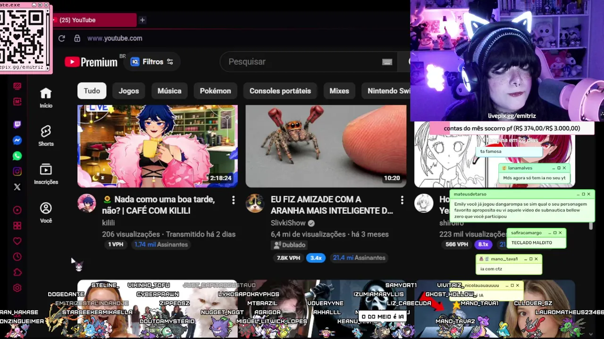Image resolution: width=604 pixels, height=339 pixels.
Task: Click the 1 VPH badge
Action: (x=116, y=244)
